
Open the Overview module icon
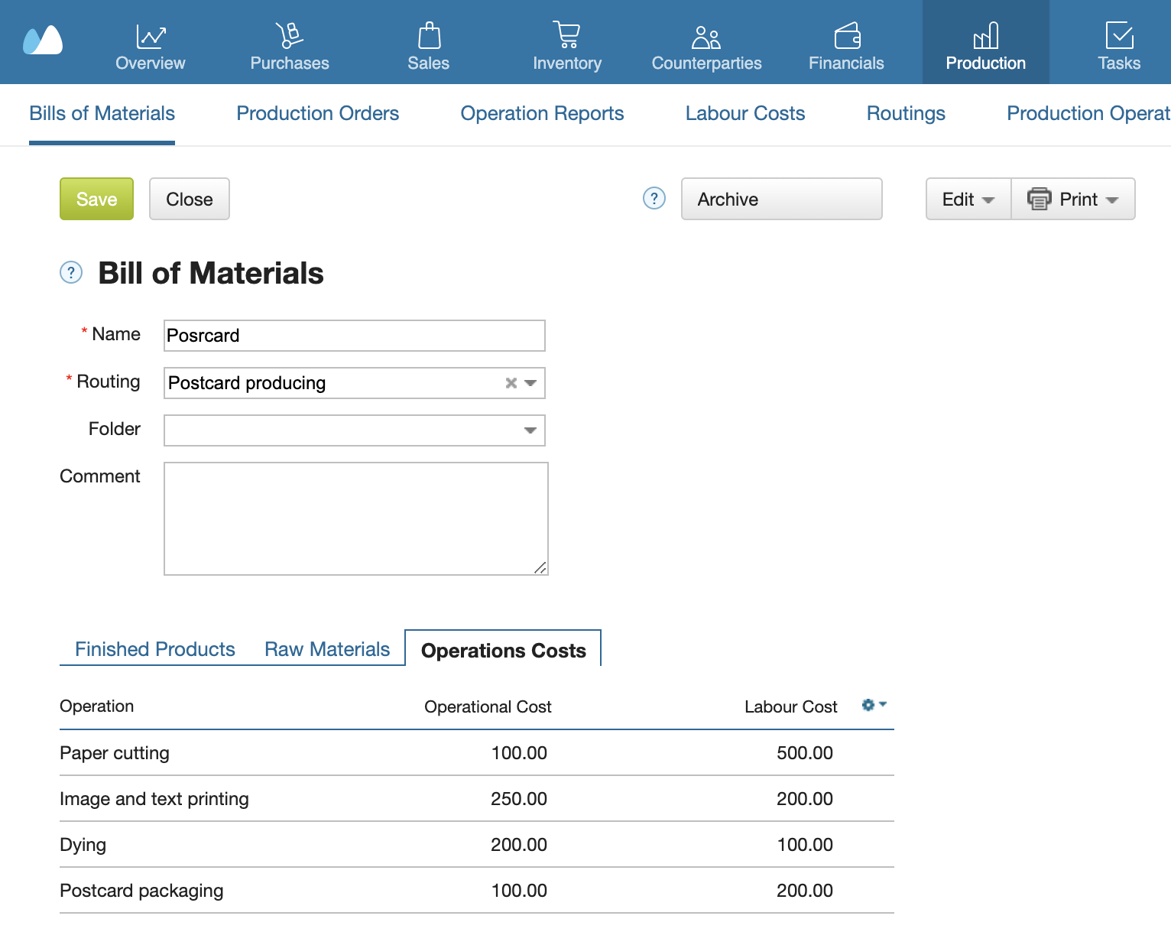[150, 36]
